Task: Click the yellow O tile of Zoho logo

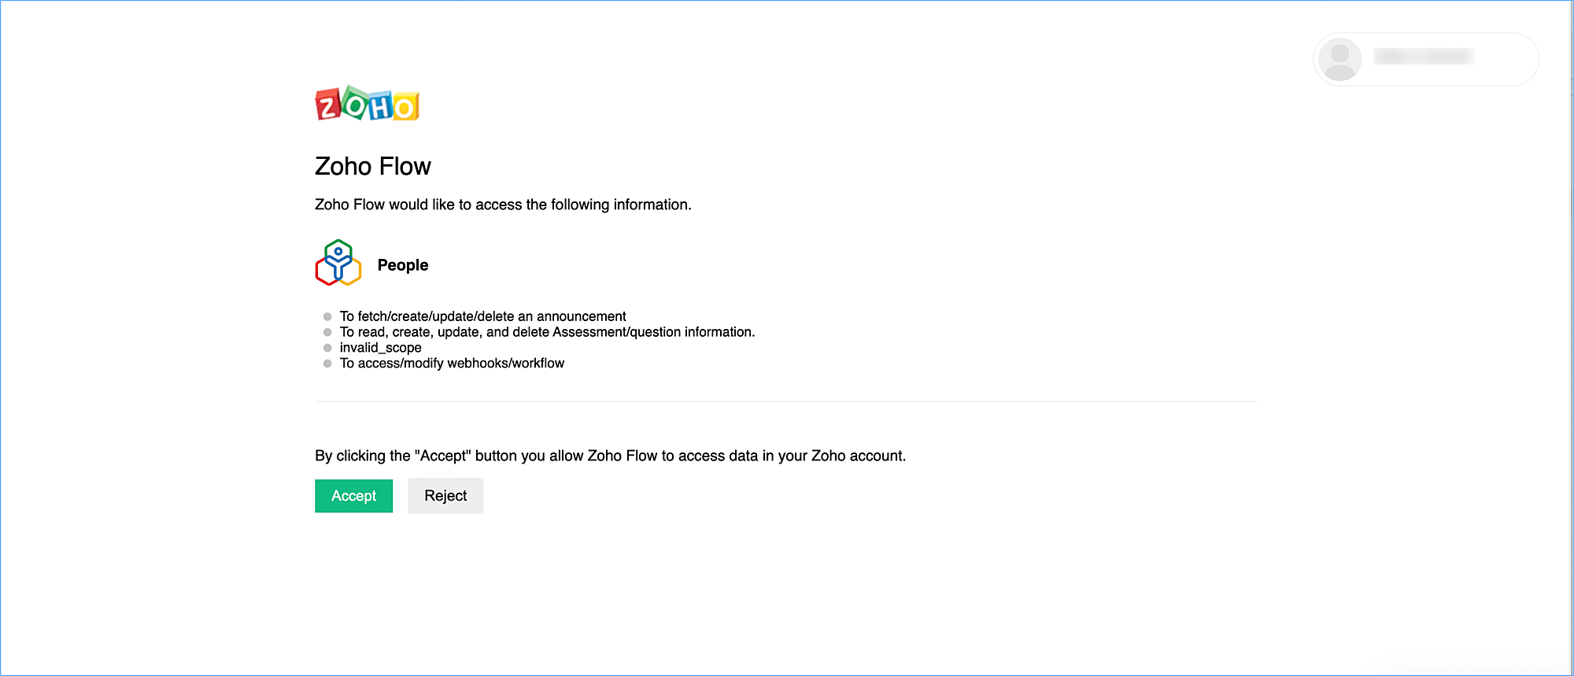Action: pos(405,107)
